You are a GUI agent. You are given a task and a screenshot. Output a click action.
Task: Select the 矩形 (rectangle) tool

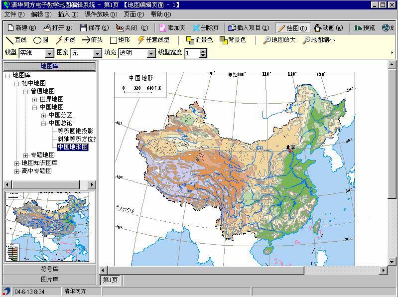120,40
